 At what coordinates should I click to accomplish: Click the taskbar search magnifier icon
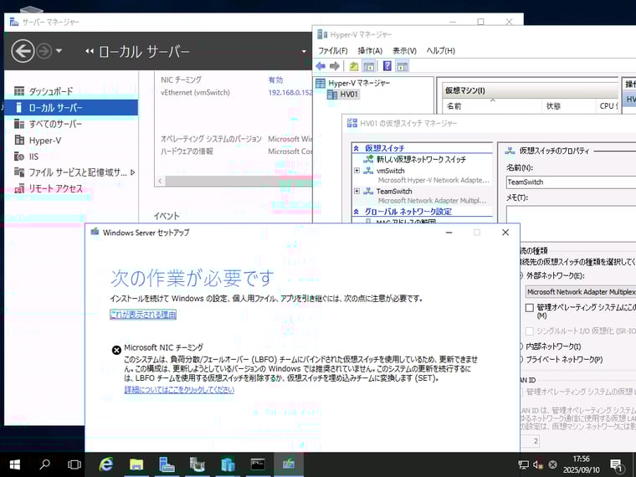(45, 464)
